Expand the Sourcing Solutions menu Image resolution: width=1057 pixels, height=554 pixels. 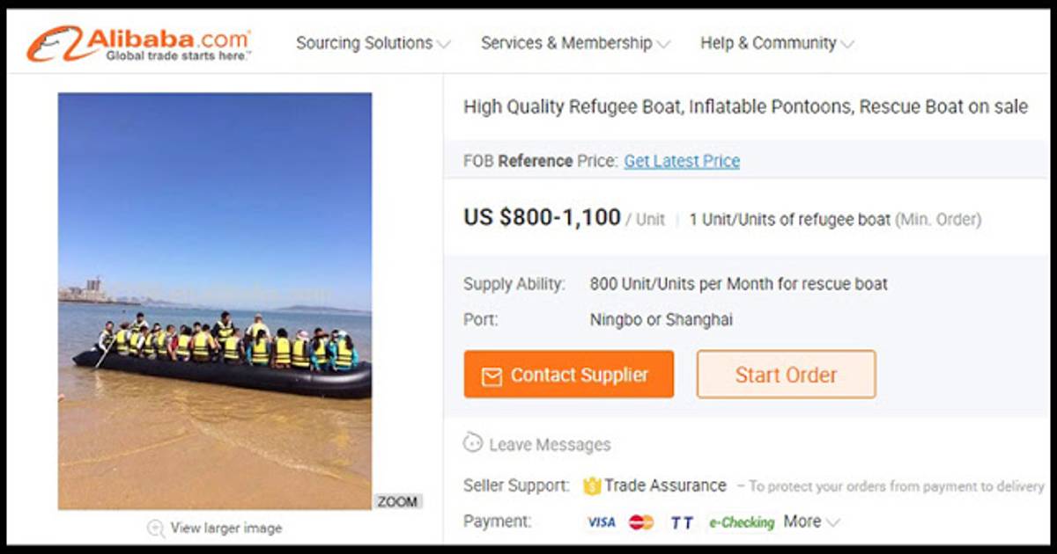pyautogui.click(x=373, y=43)
